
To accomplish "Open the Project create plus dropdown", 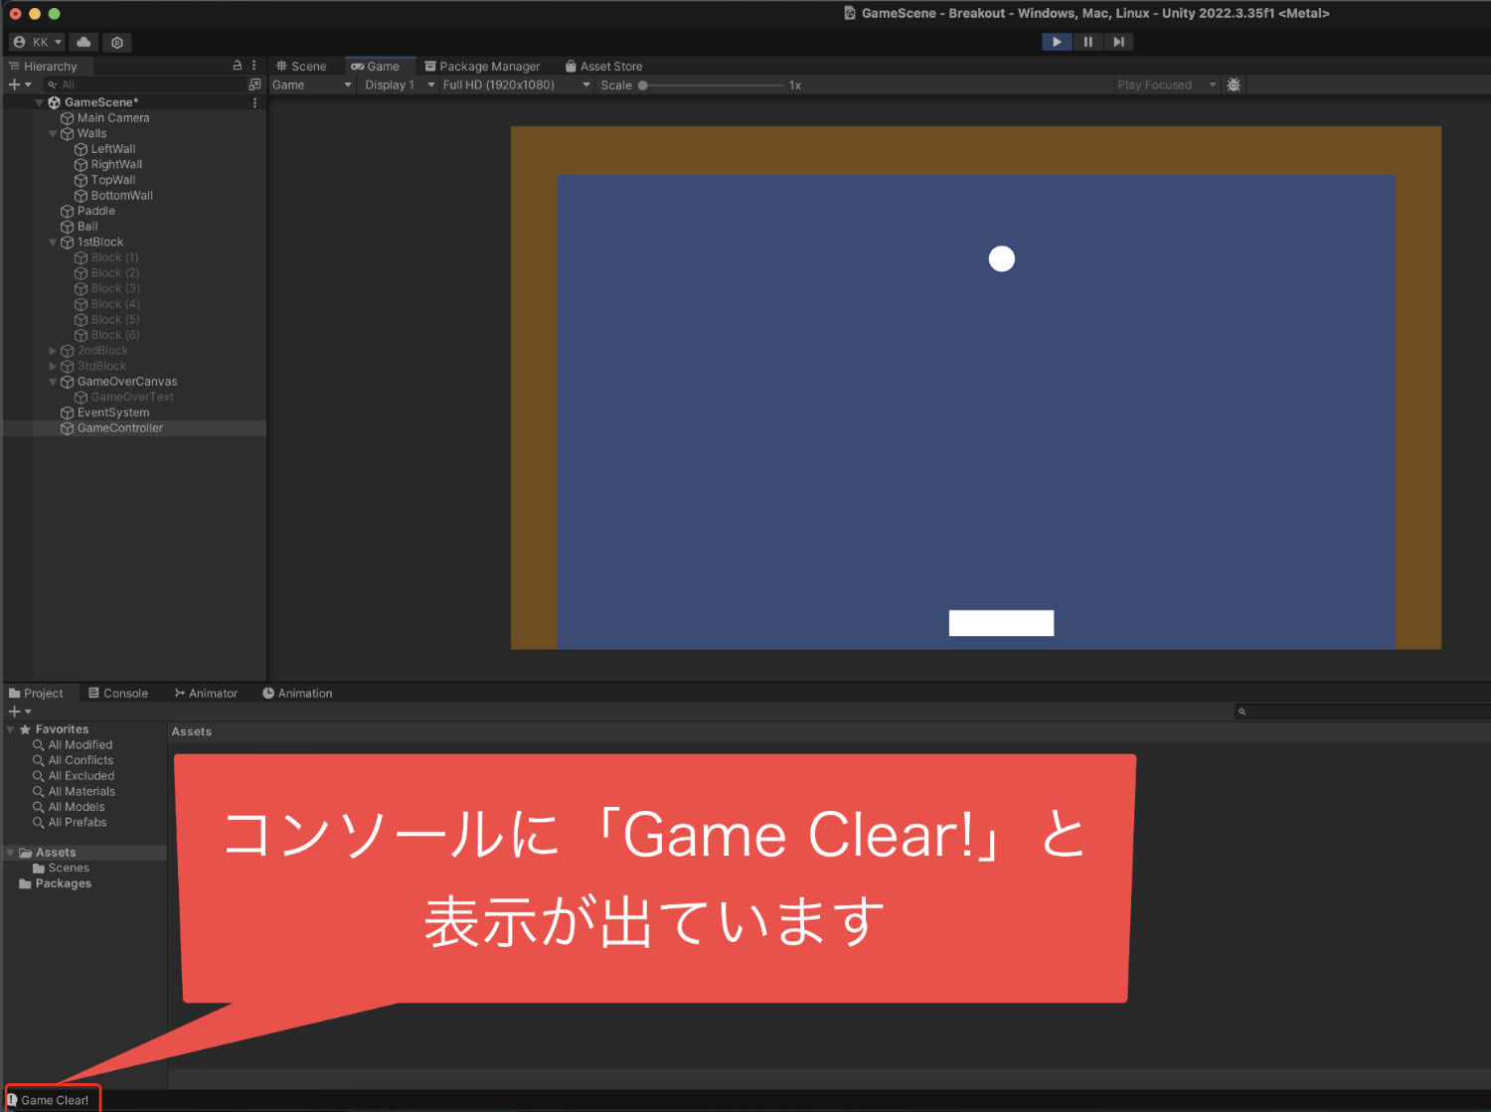I will click(x=20, y=712).
